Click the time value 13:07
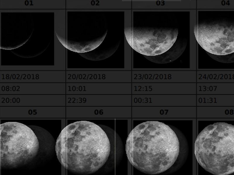Image resolution: width=234 pixels, height=175 pixels. click(x=208, y=89)
